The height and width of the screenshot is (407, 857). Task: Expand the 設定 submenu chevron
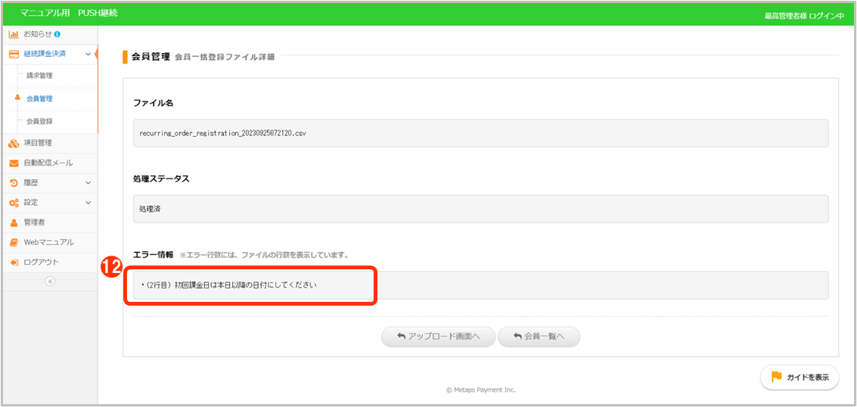click(x=88, y=203)
